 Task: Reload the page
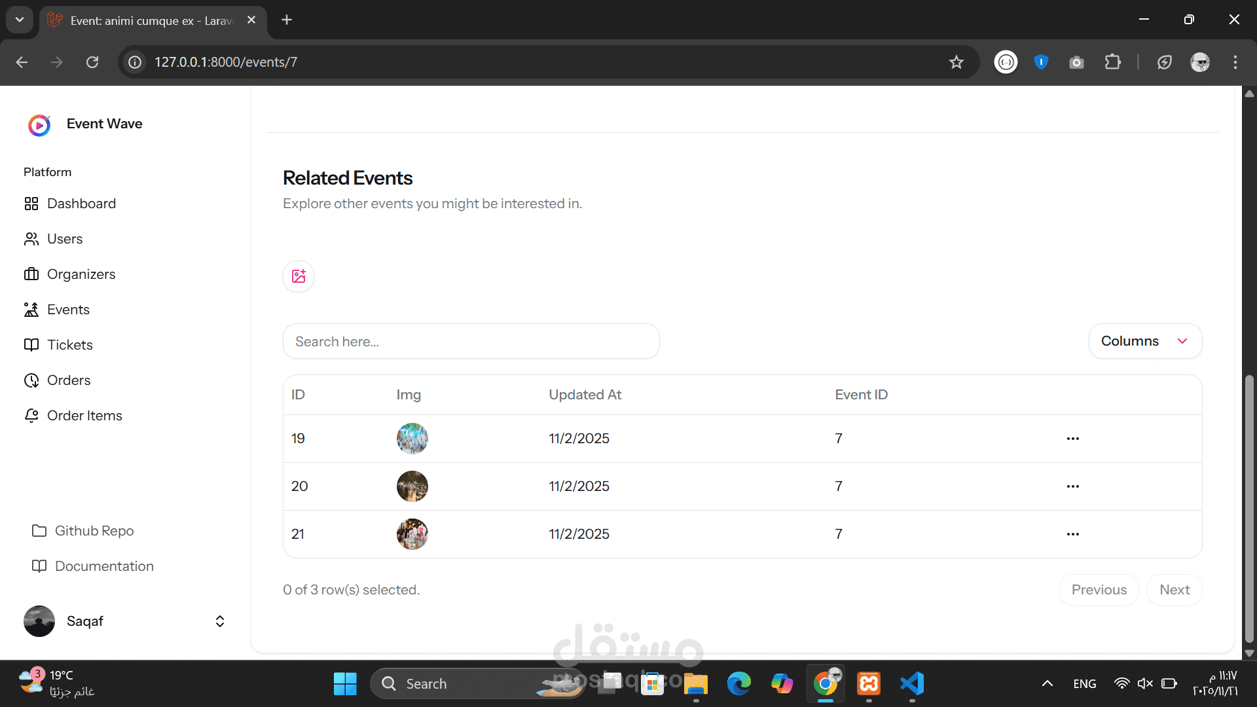92,62
